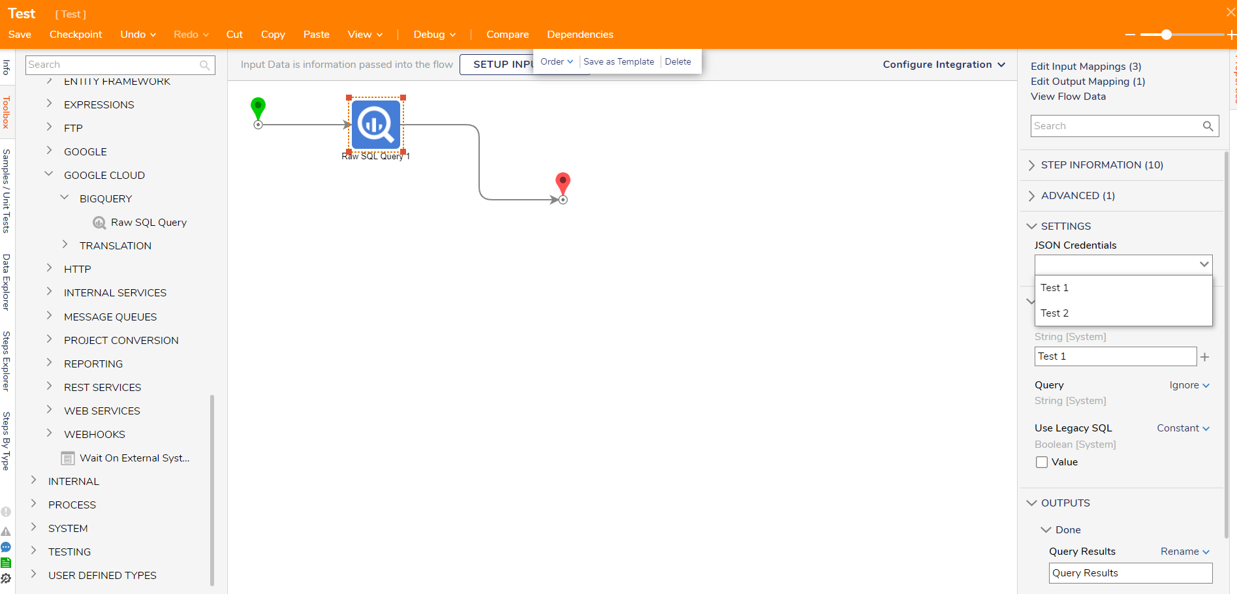Collapse BIGQUERY subcategory
Image resolution: width=1237 pixels, height=594 pixels.
coord(65,198)
